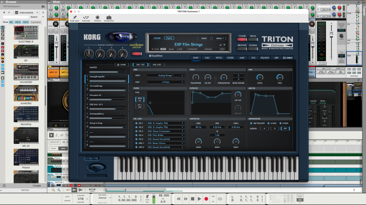Switch to the FILTER tab
This screenshot has width=366, height=205.
[230, 58]
